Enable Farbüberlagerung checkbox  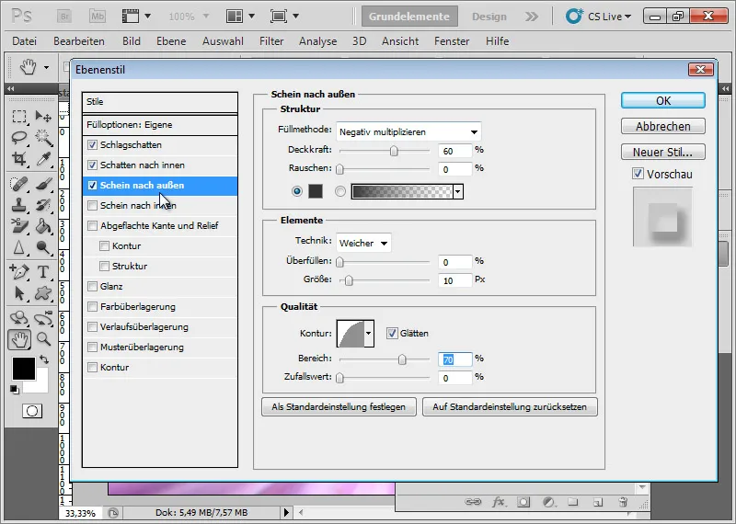93,307
